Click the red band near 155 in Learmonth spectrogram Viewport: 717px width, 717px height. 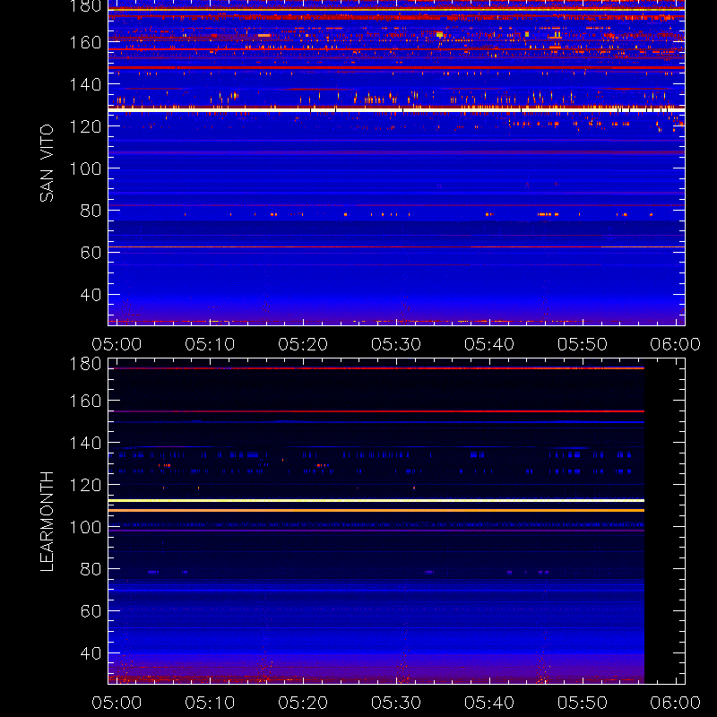coord(376,411)
